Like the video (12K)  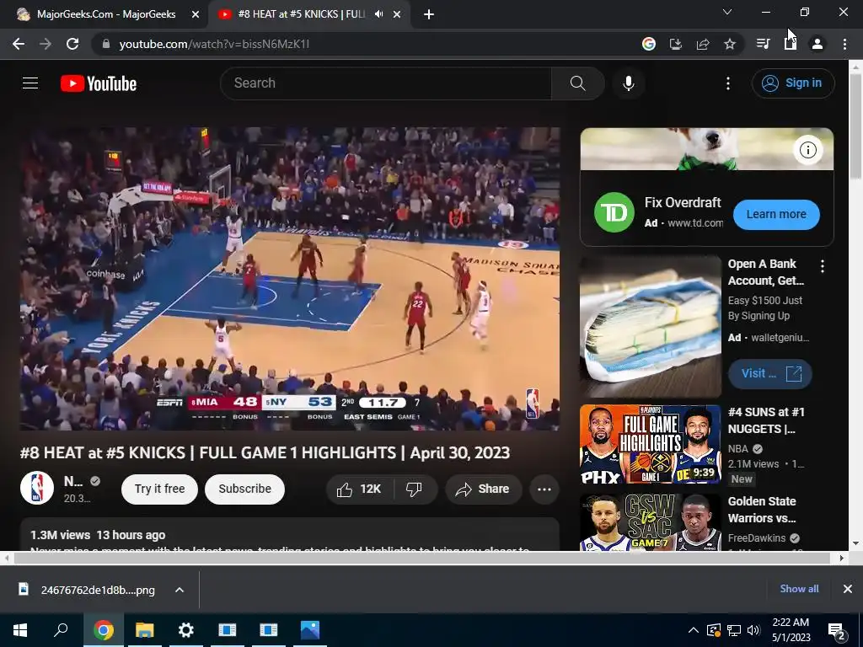tap(361, 489)
